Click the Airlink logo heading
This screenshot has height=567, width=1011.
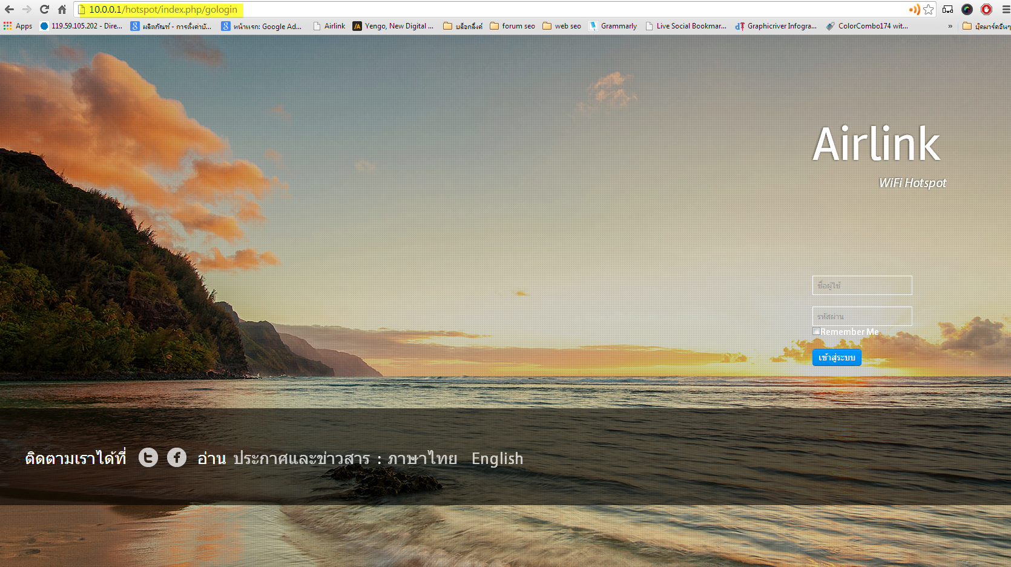(877, 144)
